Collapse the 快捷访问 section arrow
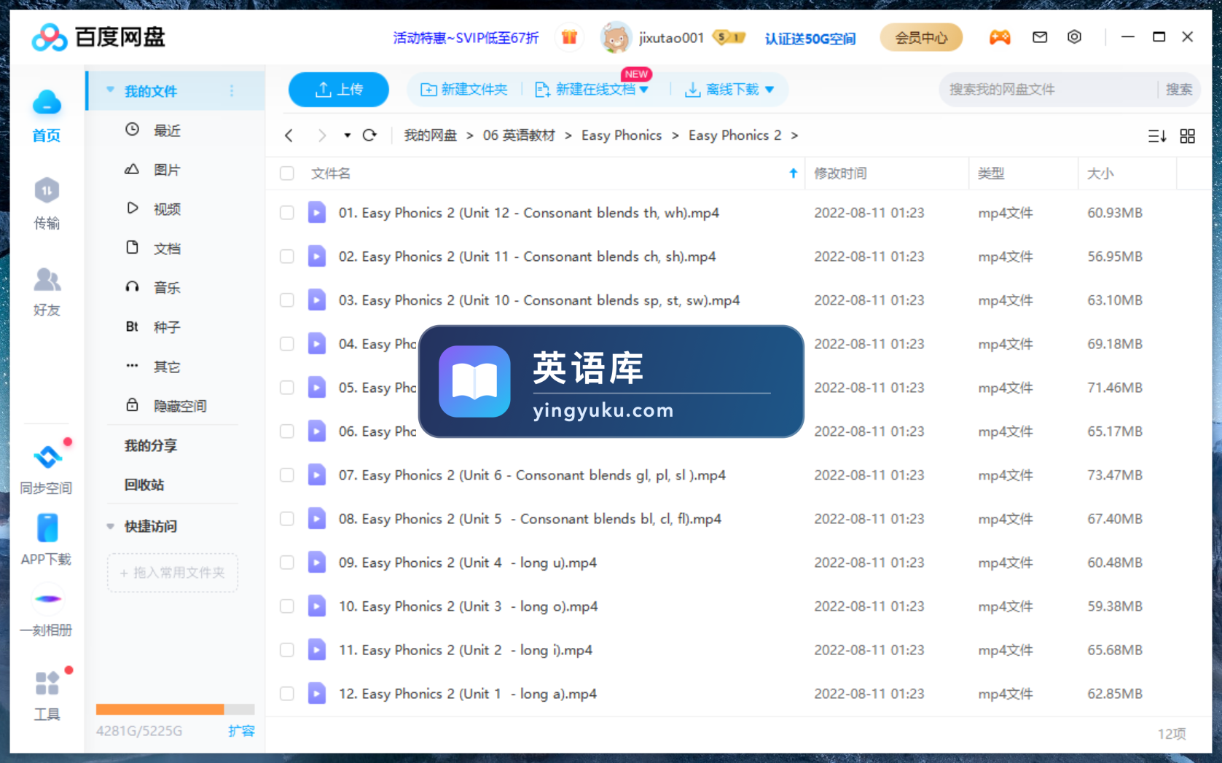Screen dimensions: 1222x763 [111, 526]
